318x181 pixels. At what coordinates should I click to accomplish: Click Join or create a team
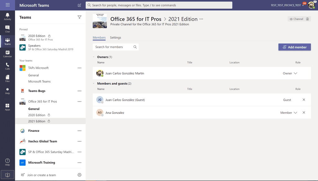41,175
